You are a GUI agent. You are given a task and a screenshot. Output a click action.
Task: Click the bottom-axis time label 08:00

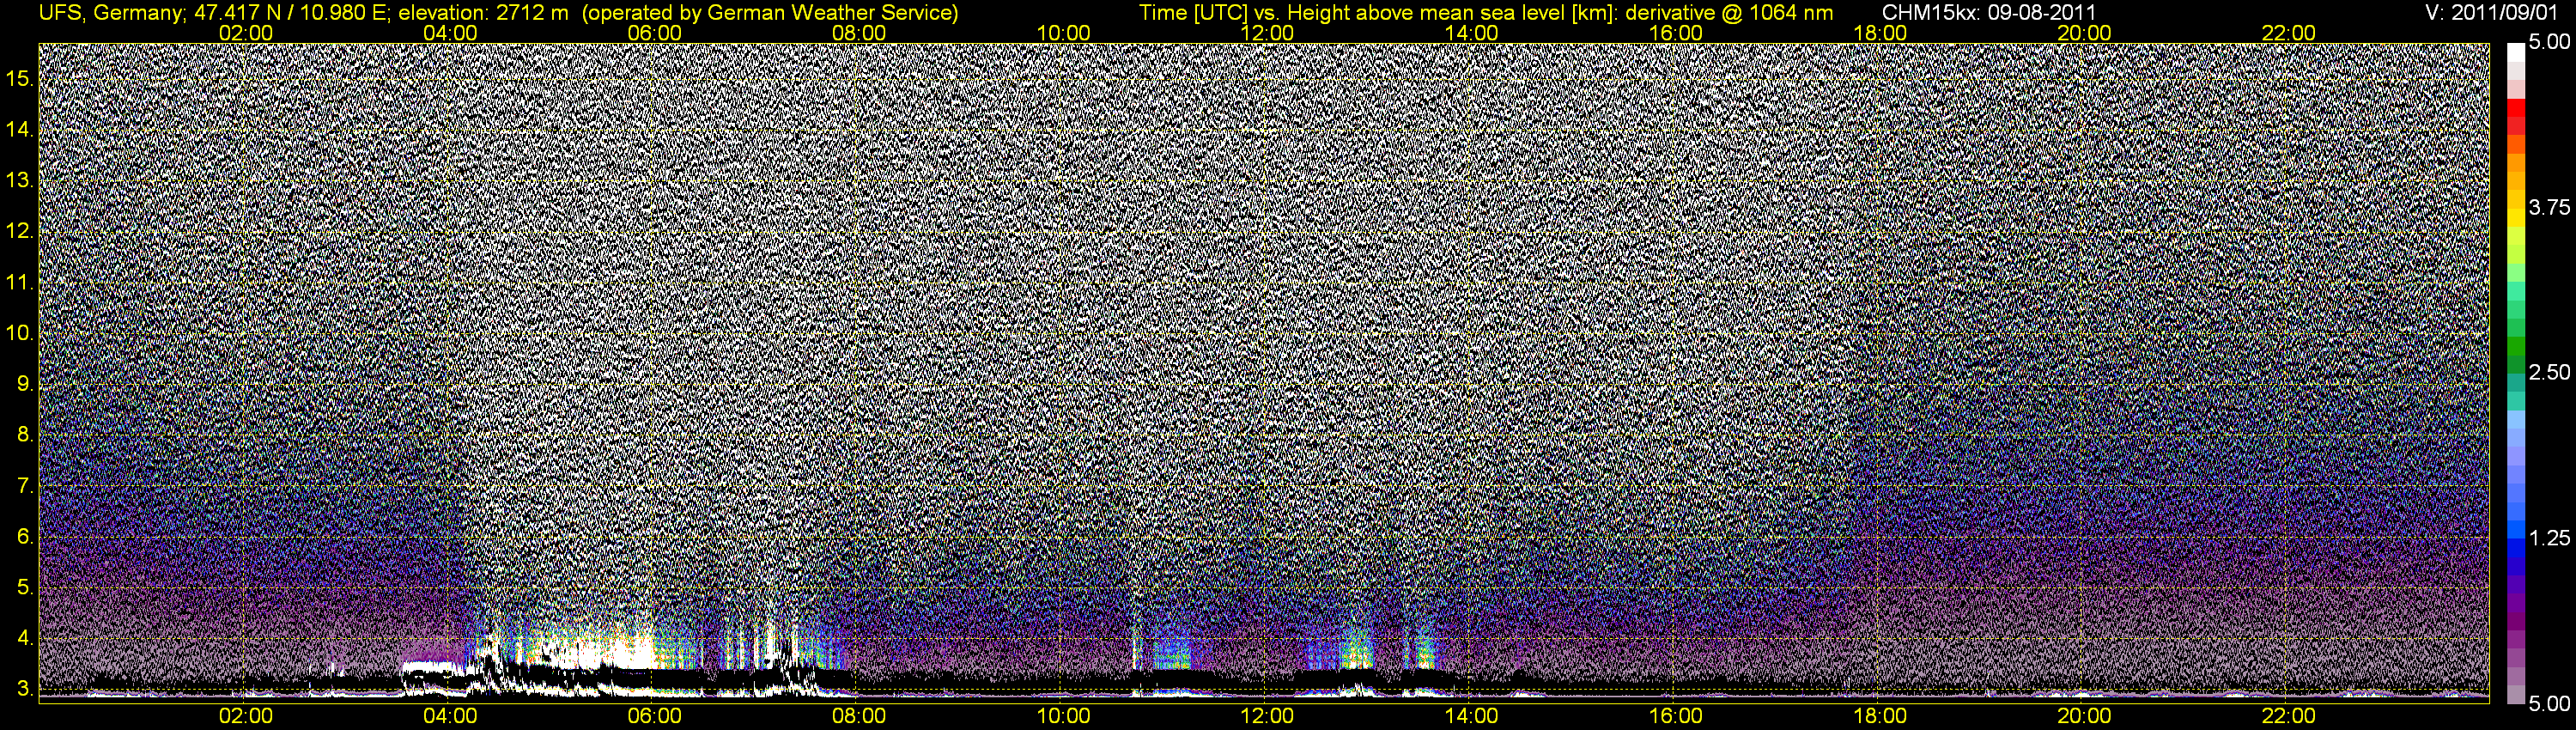coord(859,716)
